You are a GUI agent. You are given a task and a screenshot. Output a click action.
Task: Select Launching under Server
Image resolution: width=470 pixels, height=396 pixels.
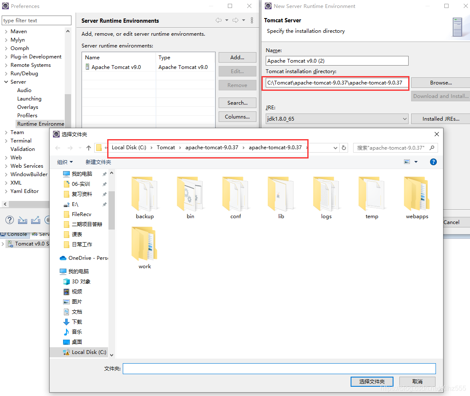click(x=29, y=99)
